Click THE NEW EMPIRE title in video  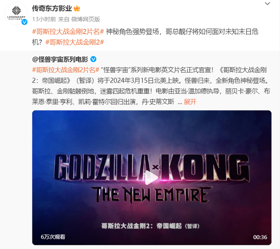(151, 195)
